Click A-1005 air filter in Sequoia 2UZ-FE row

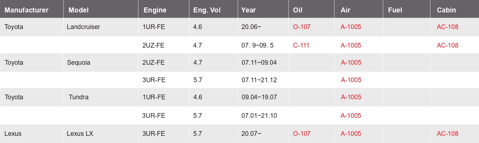click(351, 63)
